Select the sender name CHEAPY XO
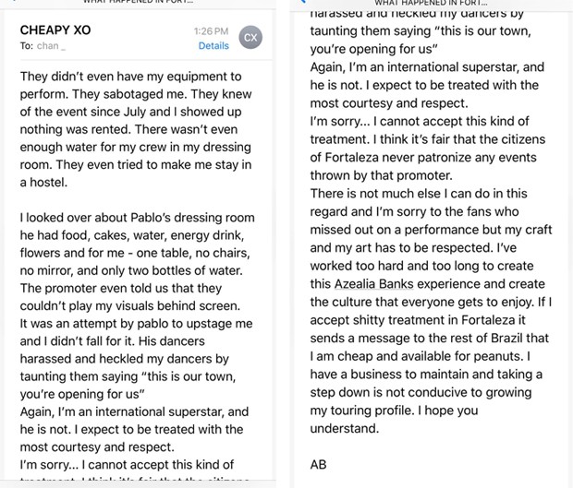Image resolution: width=573 pixels, height=488 pixels. pos(55,30)
